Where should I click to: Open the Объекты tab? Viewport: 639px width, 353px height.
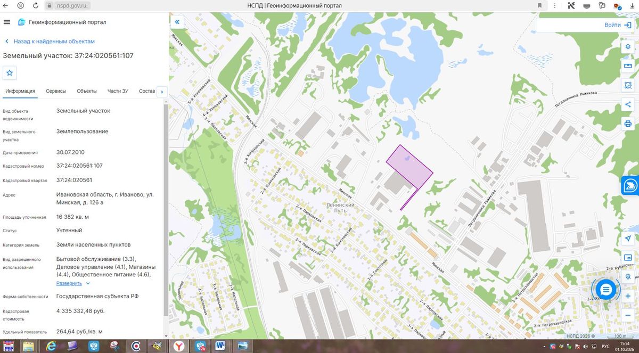coord(87,91)
